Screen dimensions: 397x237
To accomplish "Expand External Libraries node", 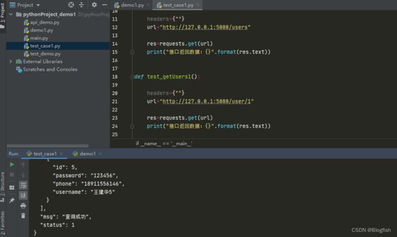I will [x=10, y=62].
